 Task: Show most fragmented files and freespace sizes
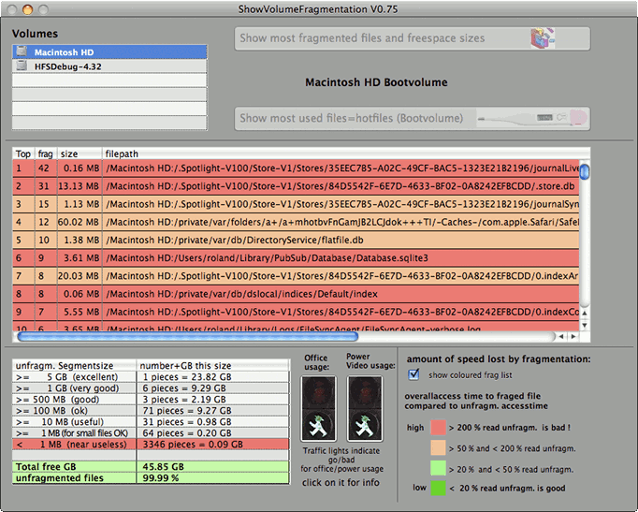(x=413, y=38)
